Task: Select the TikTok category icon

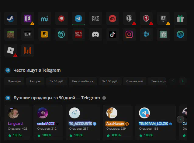Action: (112, 34)
